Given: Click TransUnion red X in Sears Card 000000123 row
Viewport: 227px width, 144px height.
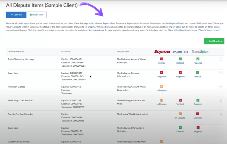Looking at the screenshot, I should 198,128.
